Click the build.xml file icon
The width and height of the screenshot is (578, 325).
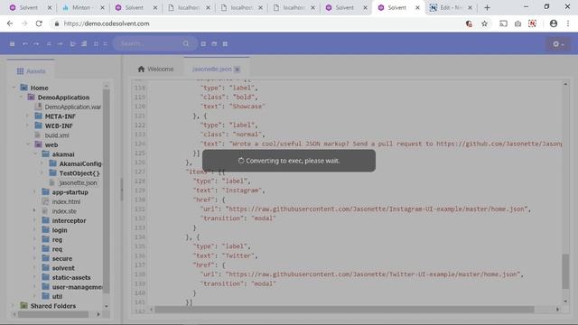pos(38,135)
